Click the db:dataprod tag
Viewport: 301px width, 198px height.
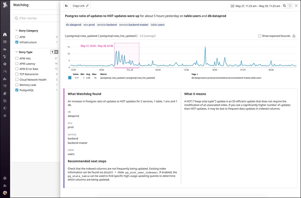coord(73,25)
